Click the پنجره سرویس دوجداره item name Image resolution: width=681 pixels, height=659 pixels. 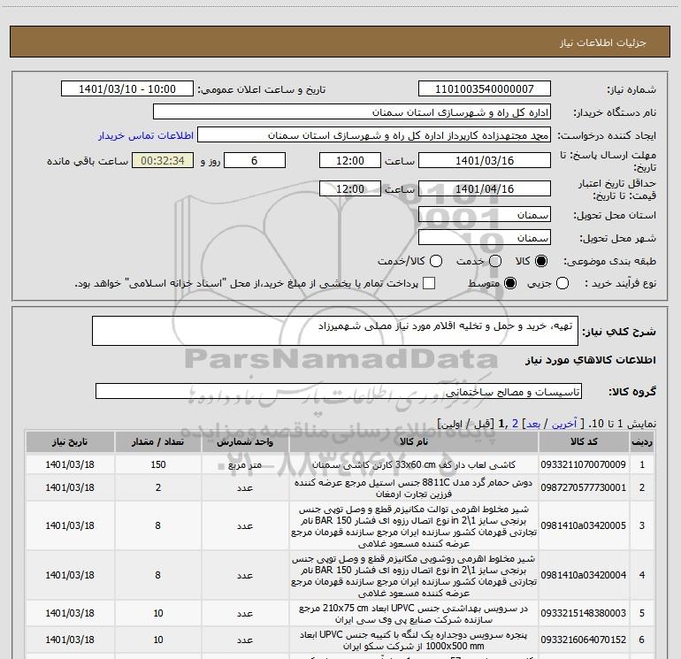(414, 640)
